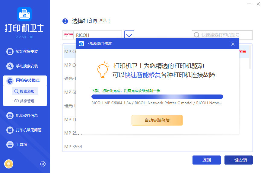Screen dimensions: 264x173
Task: Click the 搜索添加 magnifier icon
Action: pyautogui.click(x=16, y=91)
